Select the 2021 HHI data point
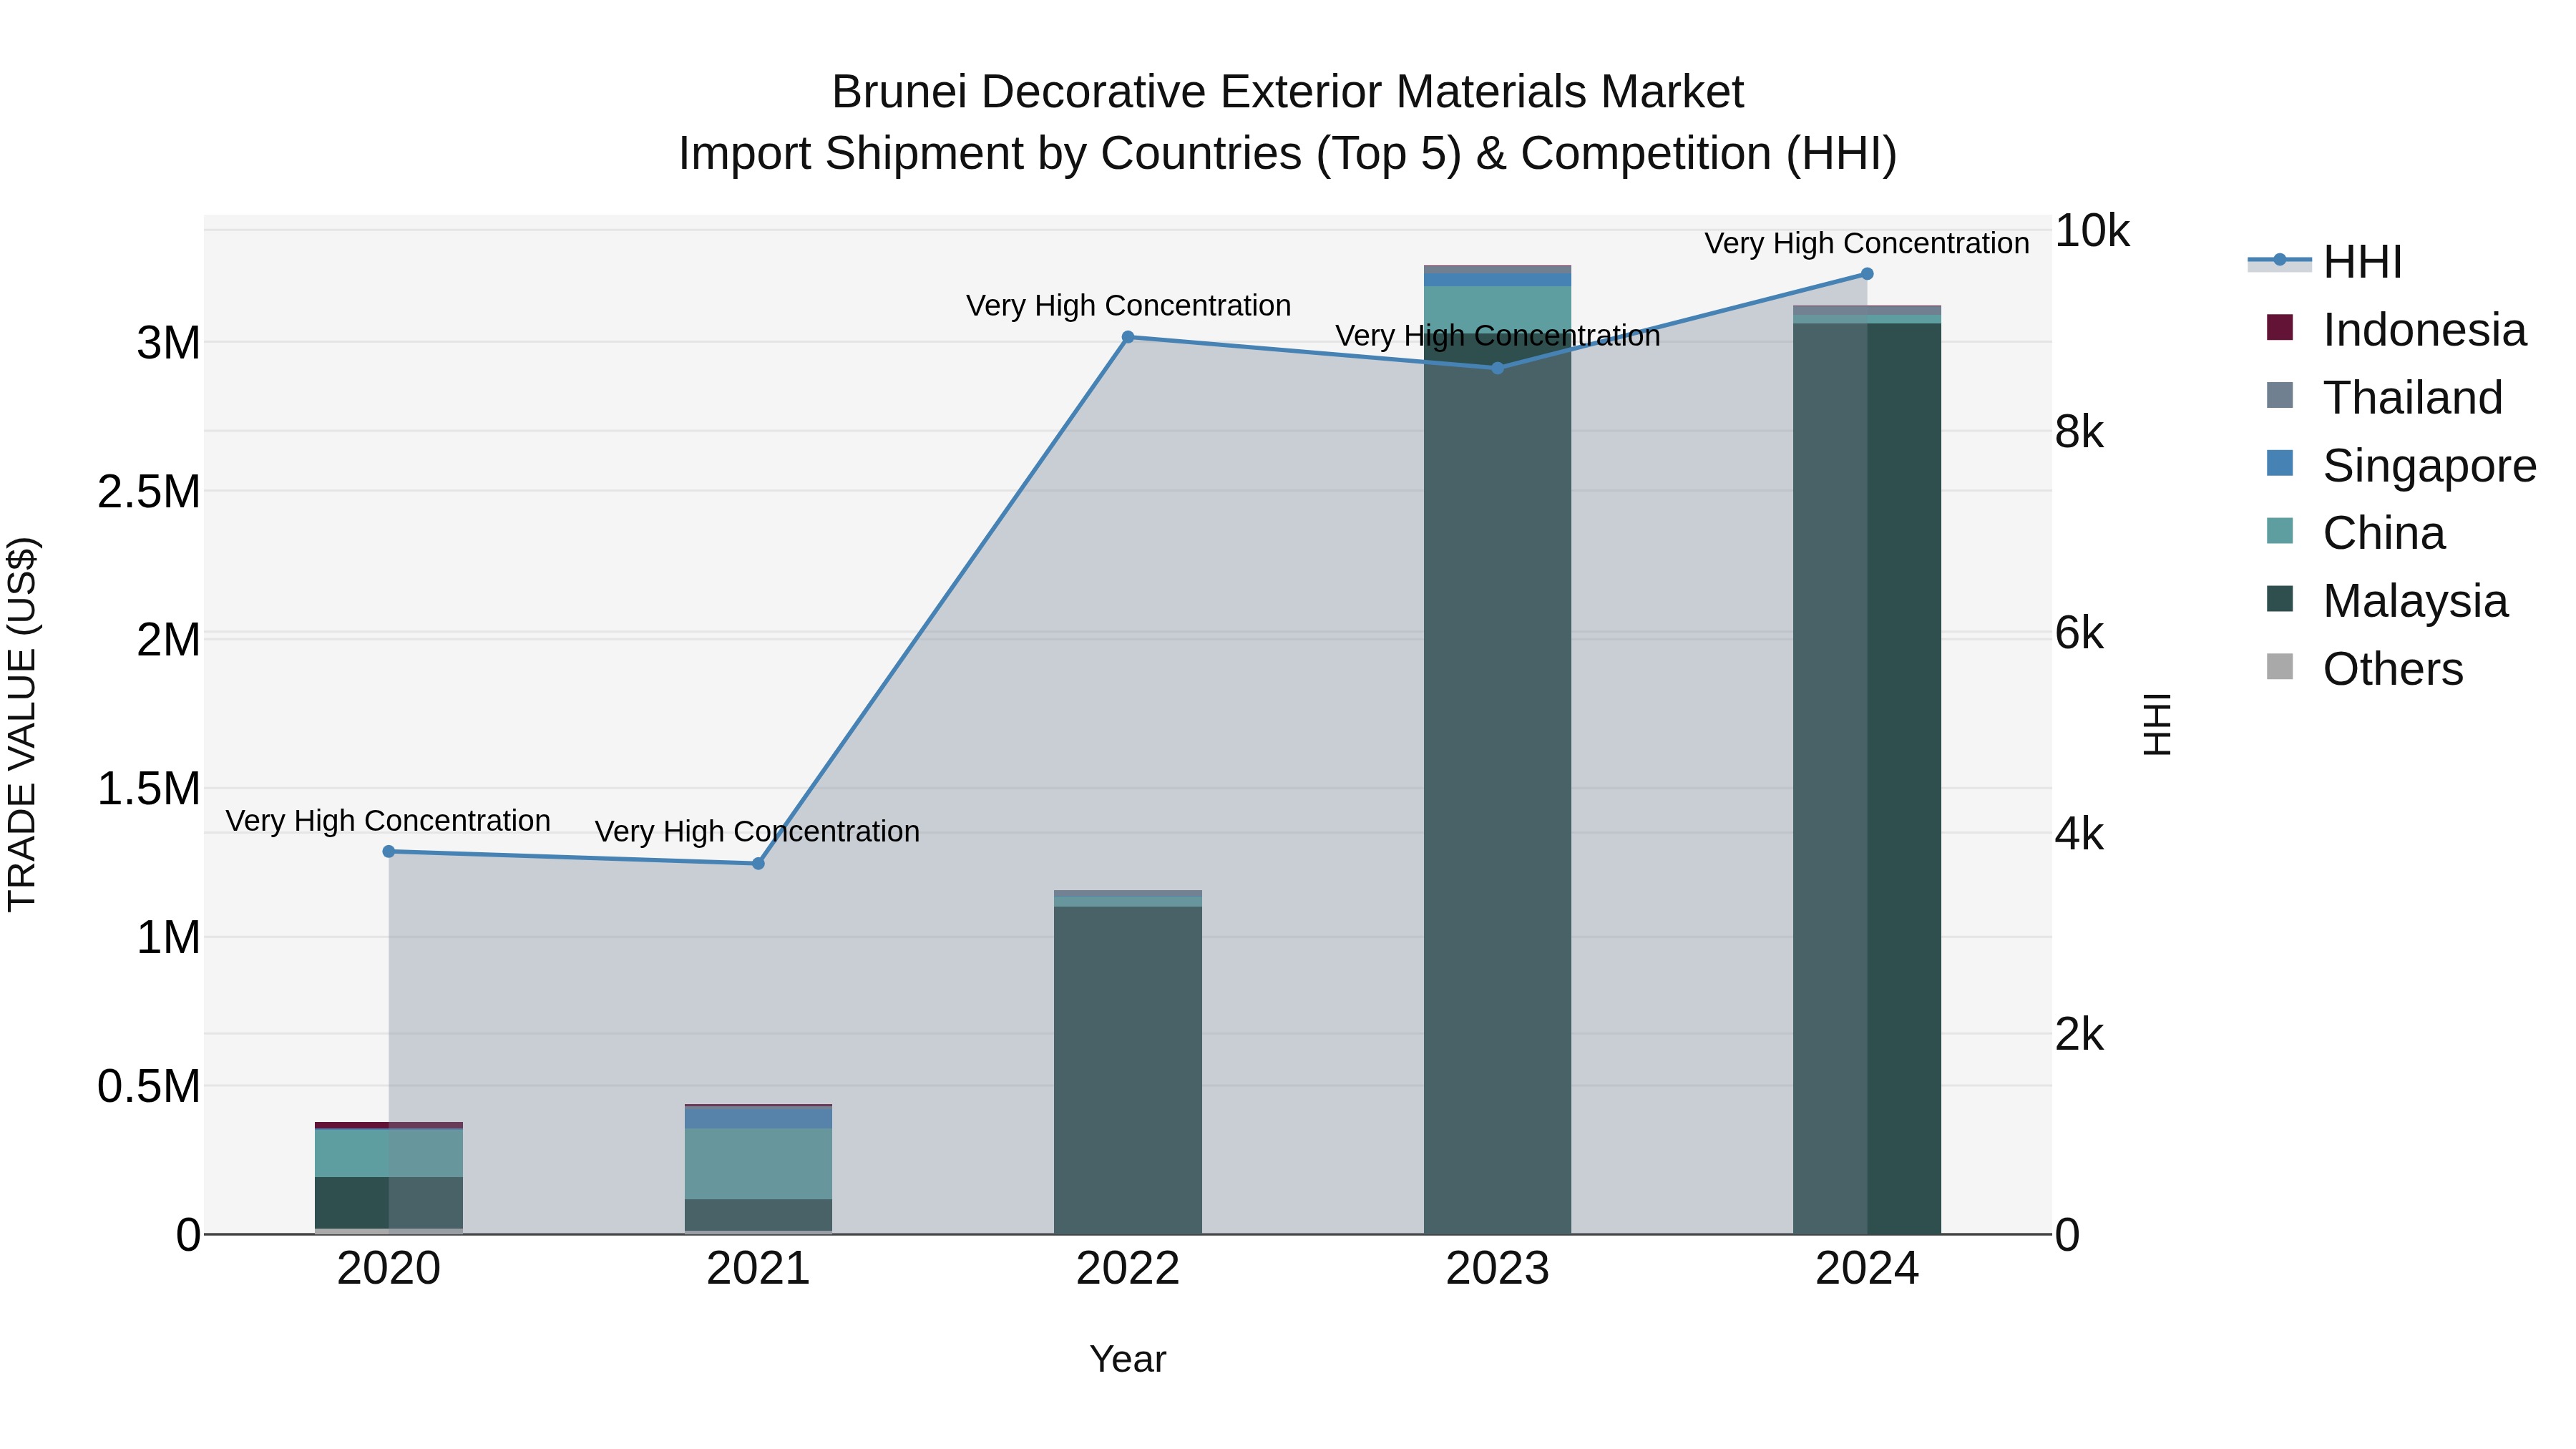The width and height of the screenshot is (2576, 1449). (x=758, y=863)
